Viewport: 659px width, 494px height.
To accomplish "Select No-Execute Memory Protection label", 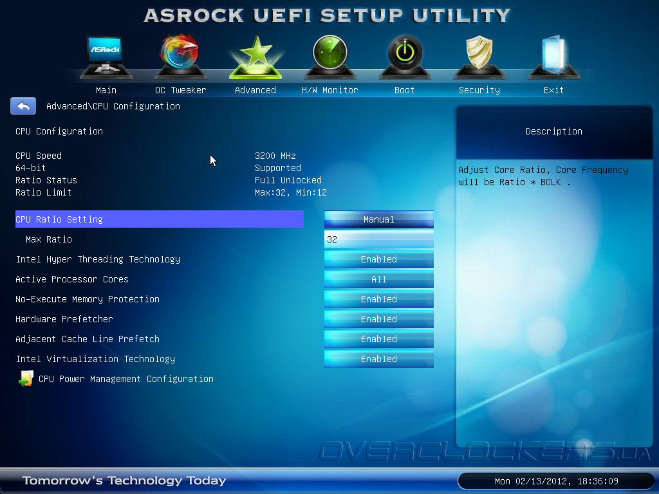I will (88, 299).
